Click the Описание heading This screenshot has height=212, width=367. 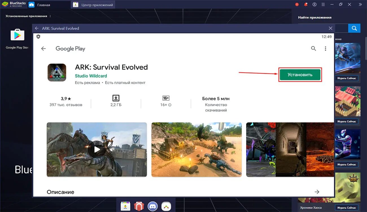[60, 192]
